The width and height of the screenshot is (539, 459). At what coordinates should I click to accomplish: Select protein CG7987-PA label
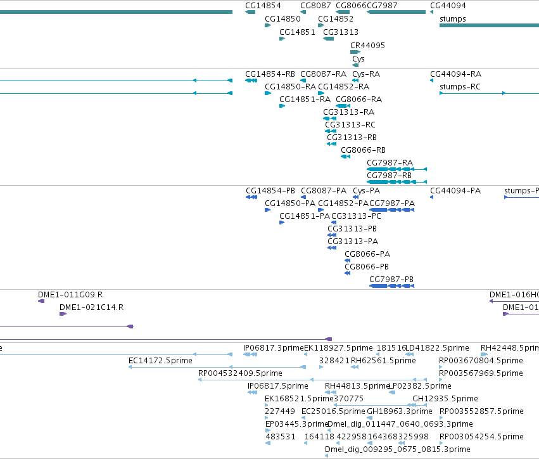(x=392, y=204)
